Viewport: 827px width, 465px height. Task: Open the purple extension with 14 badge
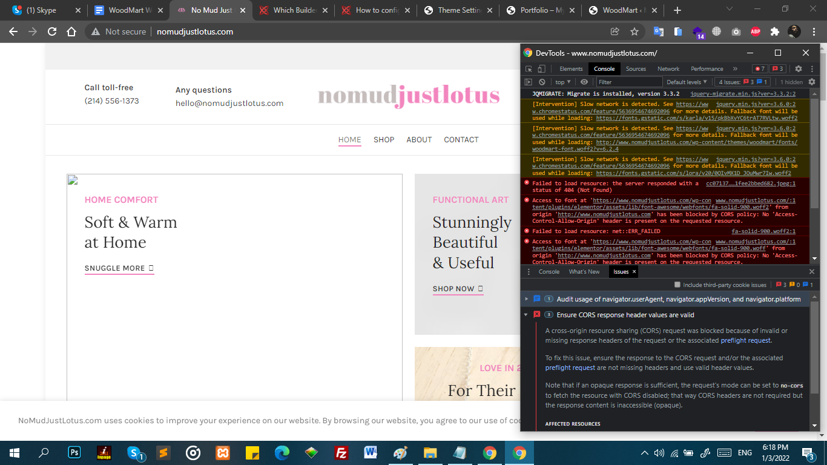tap(698, 33)
